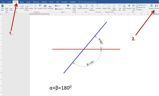Open the Review tab
This screenshot has width=159, height=96.
pyautogui.click(x=51, y=2)
